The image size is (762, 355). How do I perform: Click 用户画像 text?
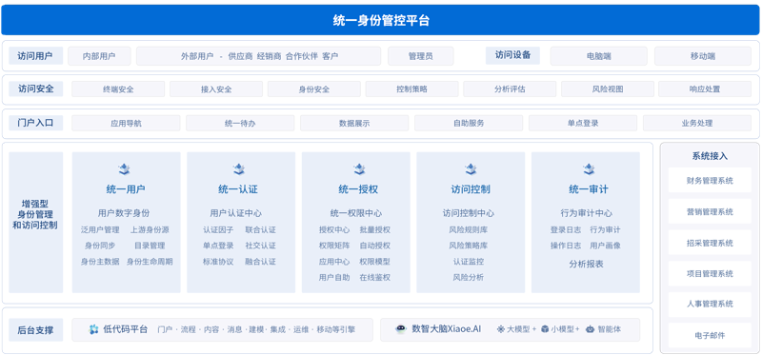[x=605, y=246]
